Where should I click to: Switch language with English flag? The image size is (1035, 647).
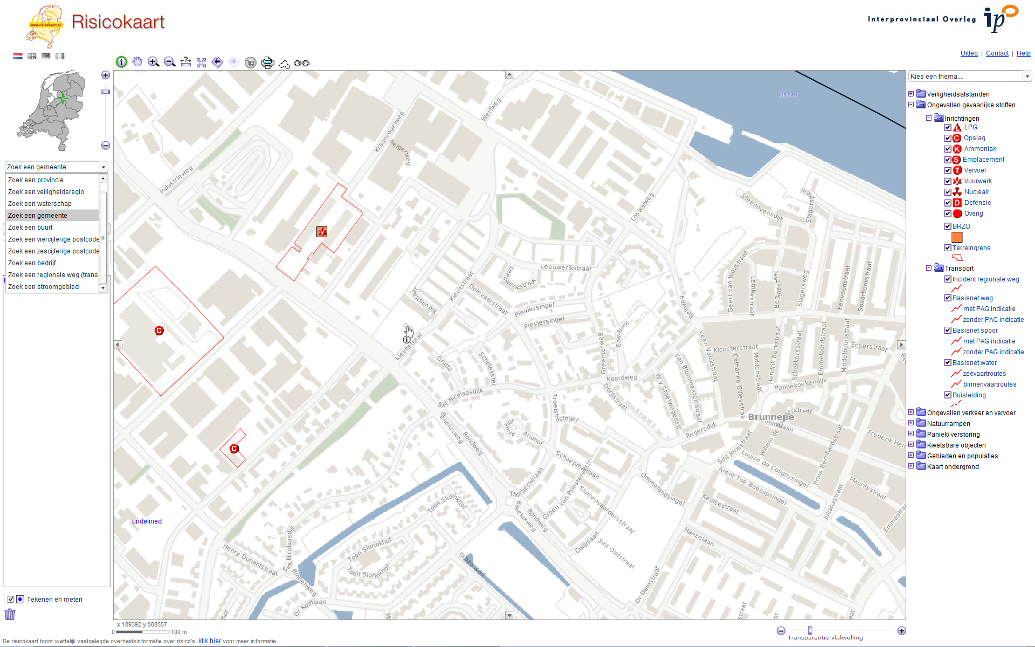[x=32, y=56]
